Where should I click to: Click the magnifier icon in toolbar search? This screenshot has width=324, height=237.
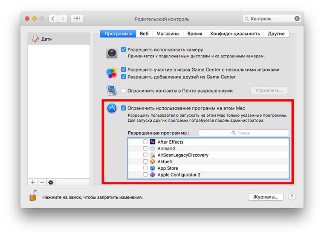point(246,19)
